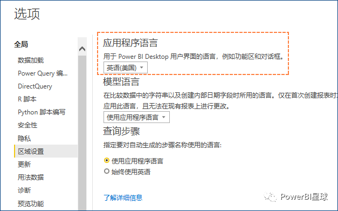Image resolution: width=338 pixels, height=211 pixels.
Task: Open the 隐私 settings
Action: (x=24, y=138)
